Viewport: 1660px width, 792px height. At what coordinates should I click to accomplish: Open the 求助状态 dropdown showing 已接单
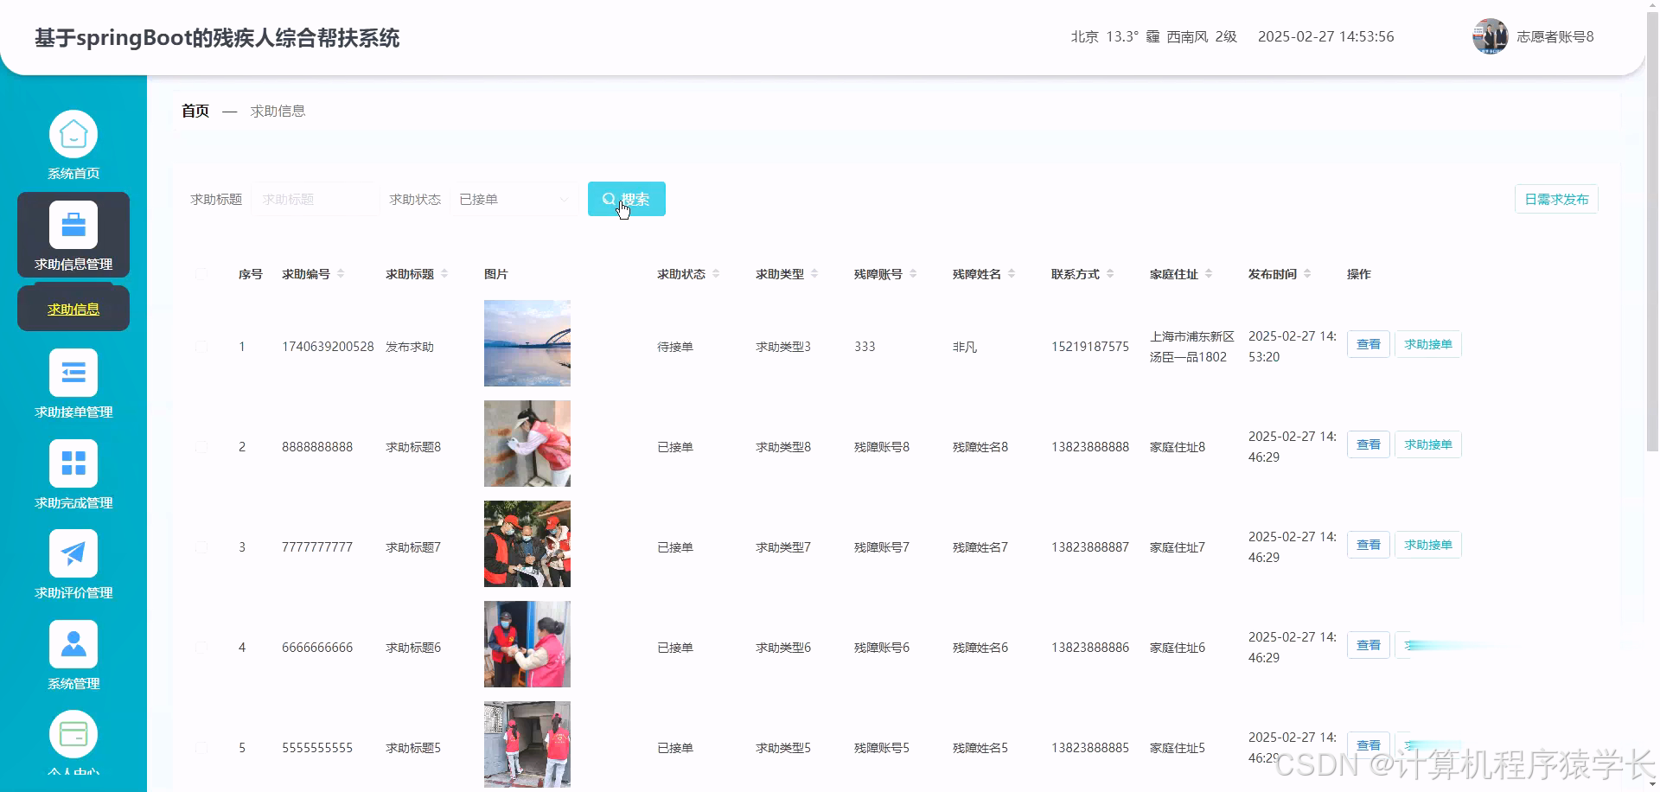coord(514,199)
